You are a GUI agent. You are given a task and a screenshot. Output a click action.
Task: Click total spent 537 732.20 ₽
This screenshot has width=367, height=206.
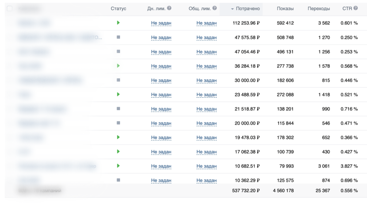[246, 191]
